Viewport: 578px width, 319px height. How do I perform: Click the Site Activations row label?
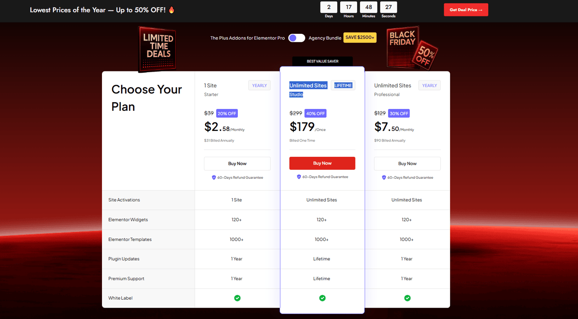coord(124,200)
